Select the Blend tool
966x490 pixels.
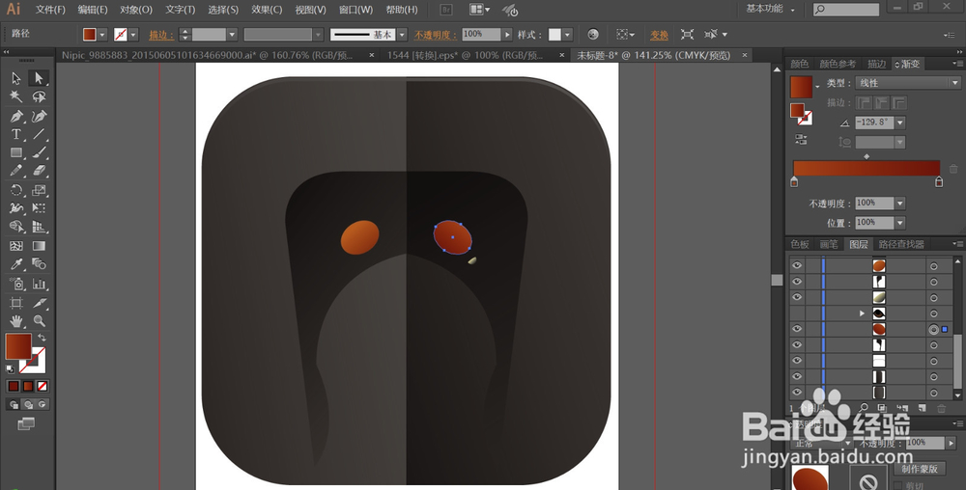pos(39,264)
